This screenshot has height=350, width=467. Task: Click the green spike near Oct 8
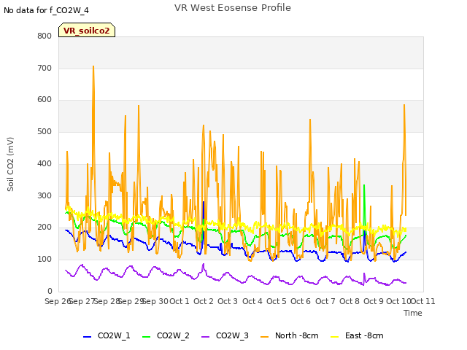(x=364, y=186)
